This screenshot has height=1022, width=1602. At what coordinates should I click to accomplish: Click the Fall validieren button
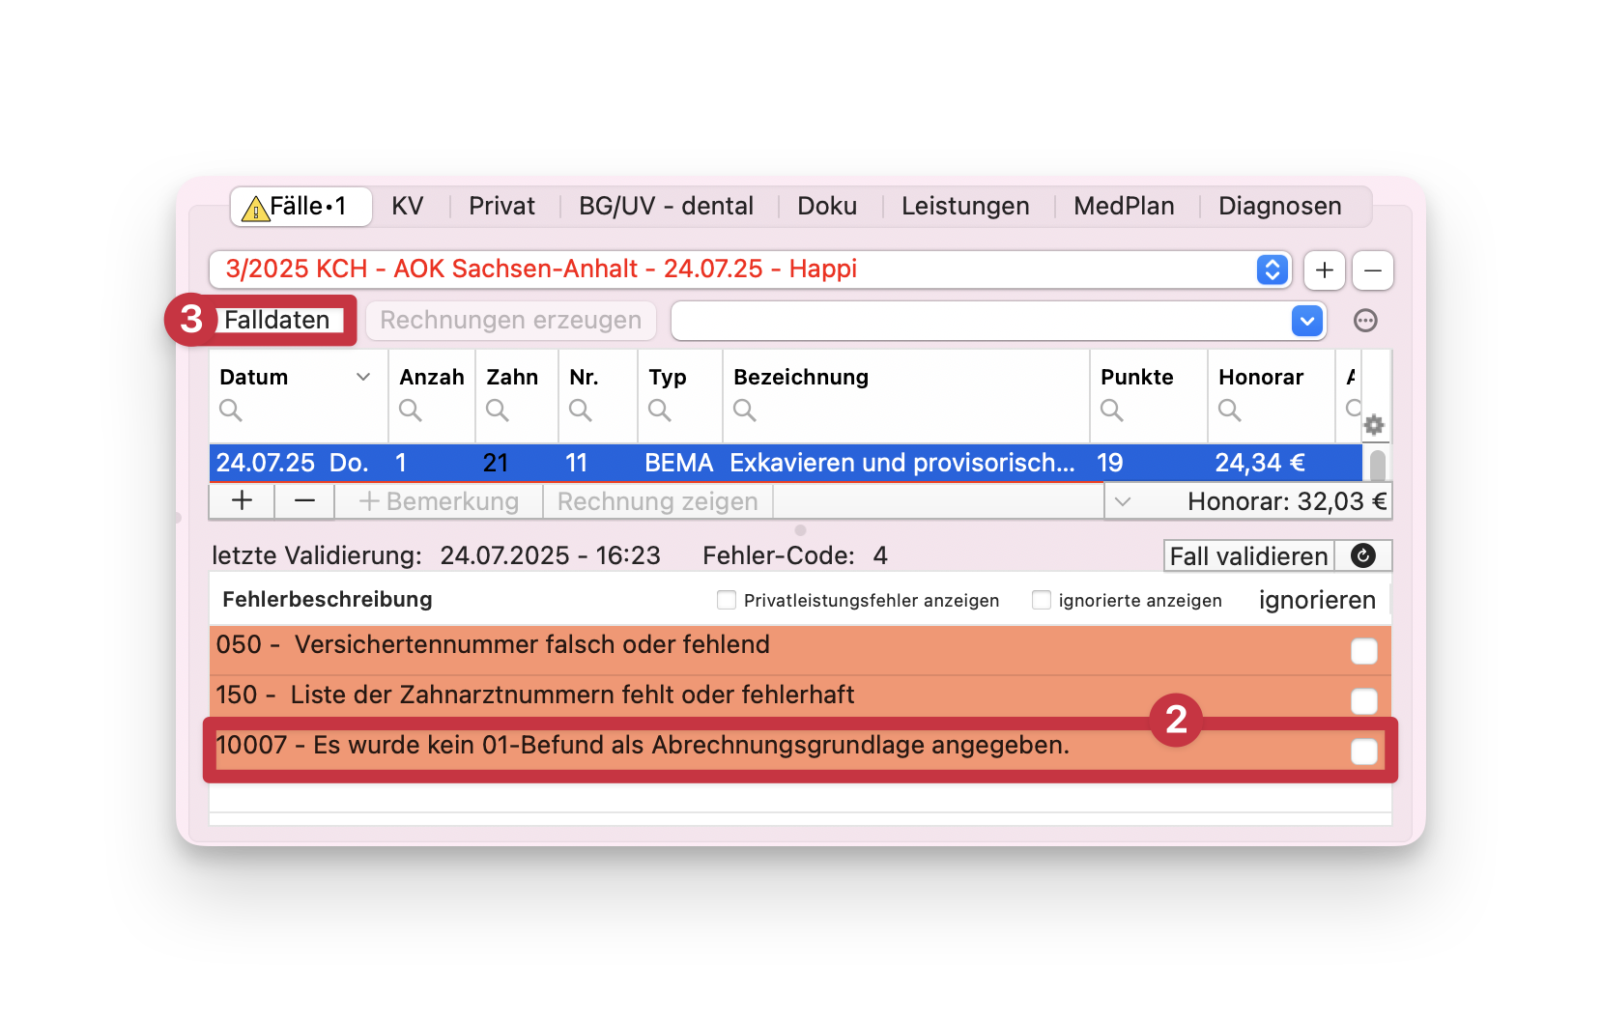(x=1248, y=555)
